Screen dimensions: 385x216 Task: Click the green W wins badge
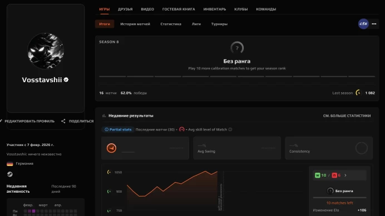point(318,175)
